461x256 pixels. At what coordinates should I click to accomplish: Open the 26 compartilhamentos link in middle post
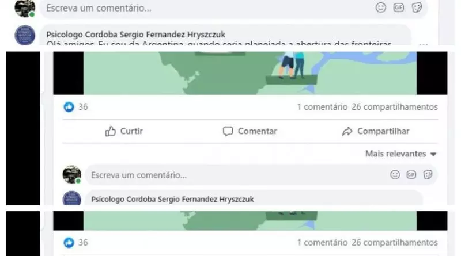point(395,107)
